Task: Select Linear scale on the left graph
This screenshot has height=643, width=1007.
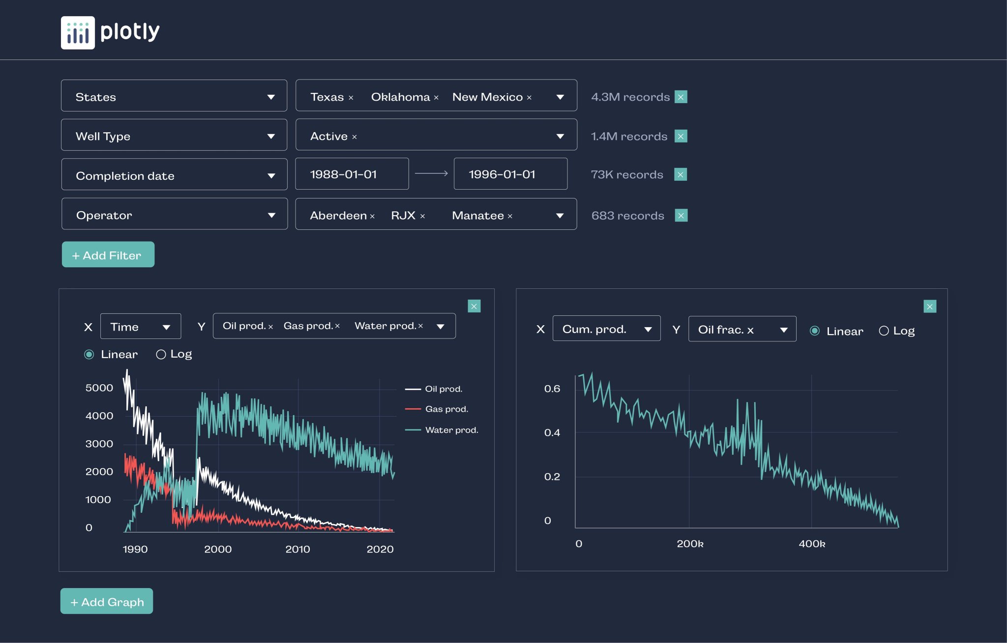Action: [x=89, y=354]
